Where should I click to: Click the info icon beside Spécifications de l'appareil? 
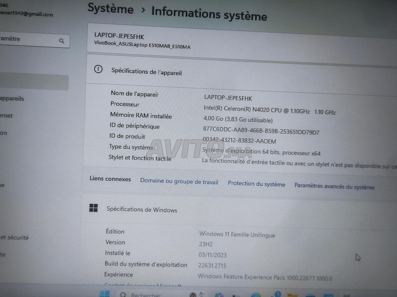coord(98,69)
